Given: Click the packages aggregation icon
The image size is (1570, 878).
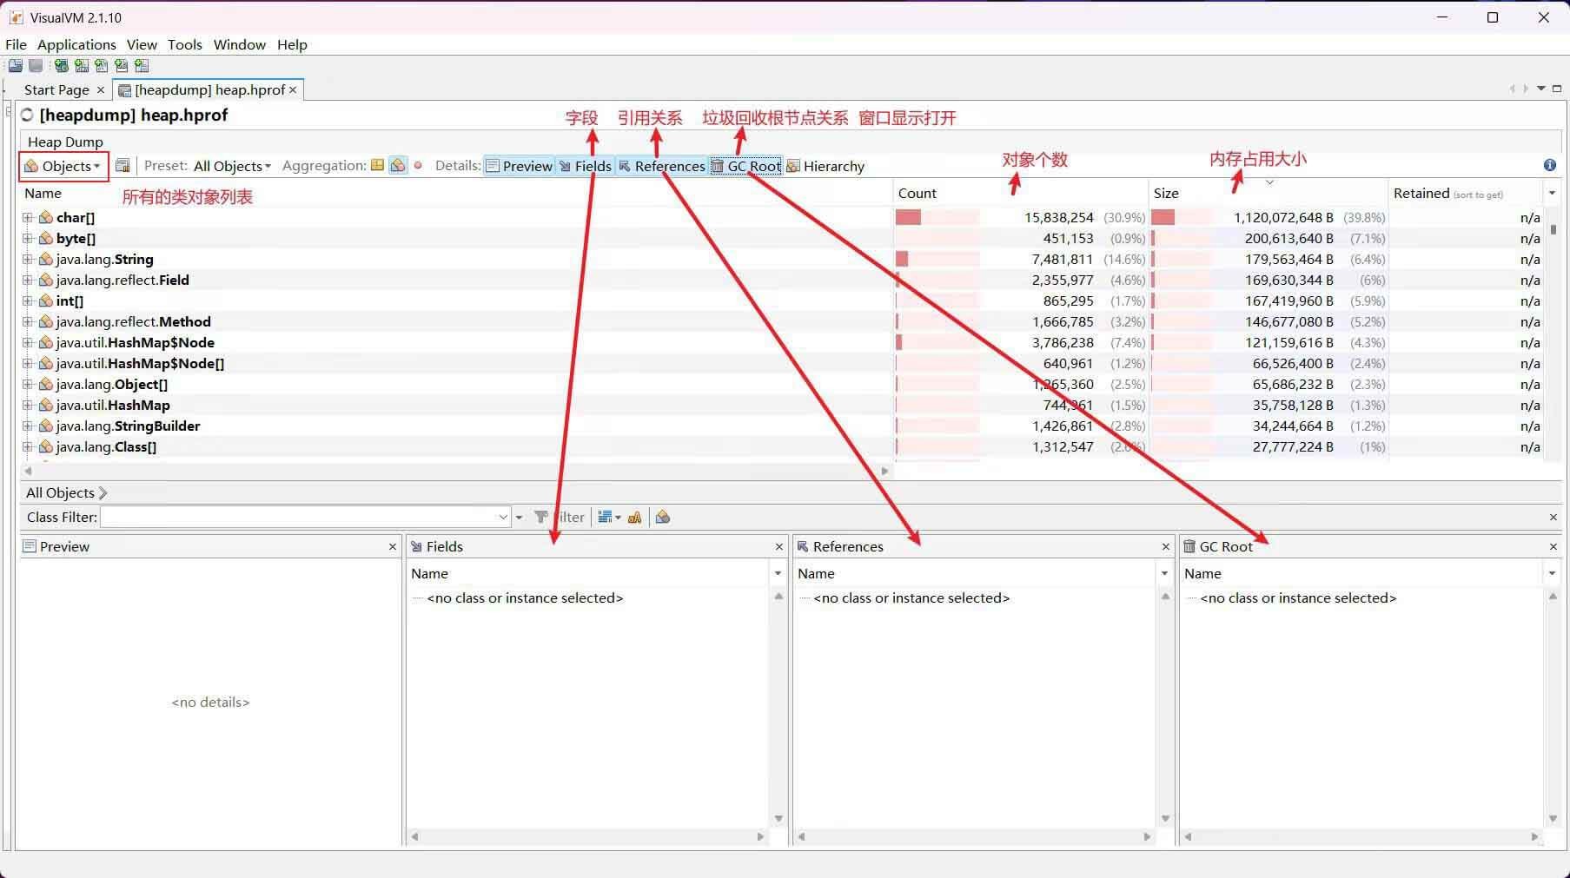Looking at the screenshot, I should coord(377,165).
